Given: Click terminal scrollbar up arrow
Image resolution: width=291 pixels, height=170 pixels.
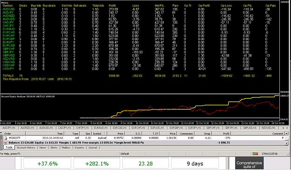Looking at the screenshot, I should coord(286,134).
